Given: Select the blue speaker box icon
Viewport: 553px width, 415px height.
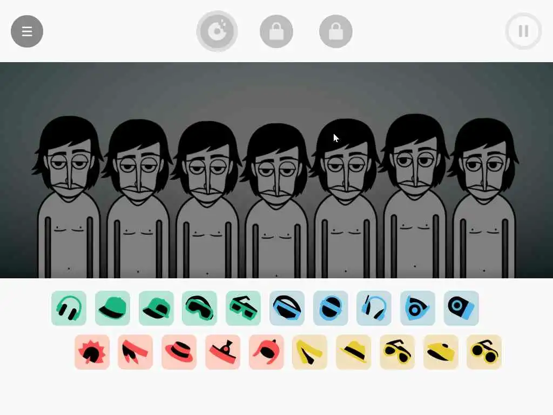Looking at the screenshot, I should click(461, 308).
